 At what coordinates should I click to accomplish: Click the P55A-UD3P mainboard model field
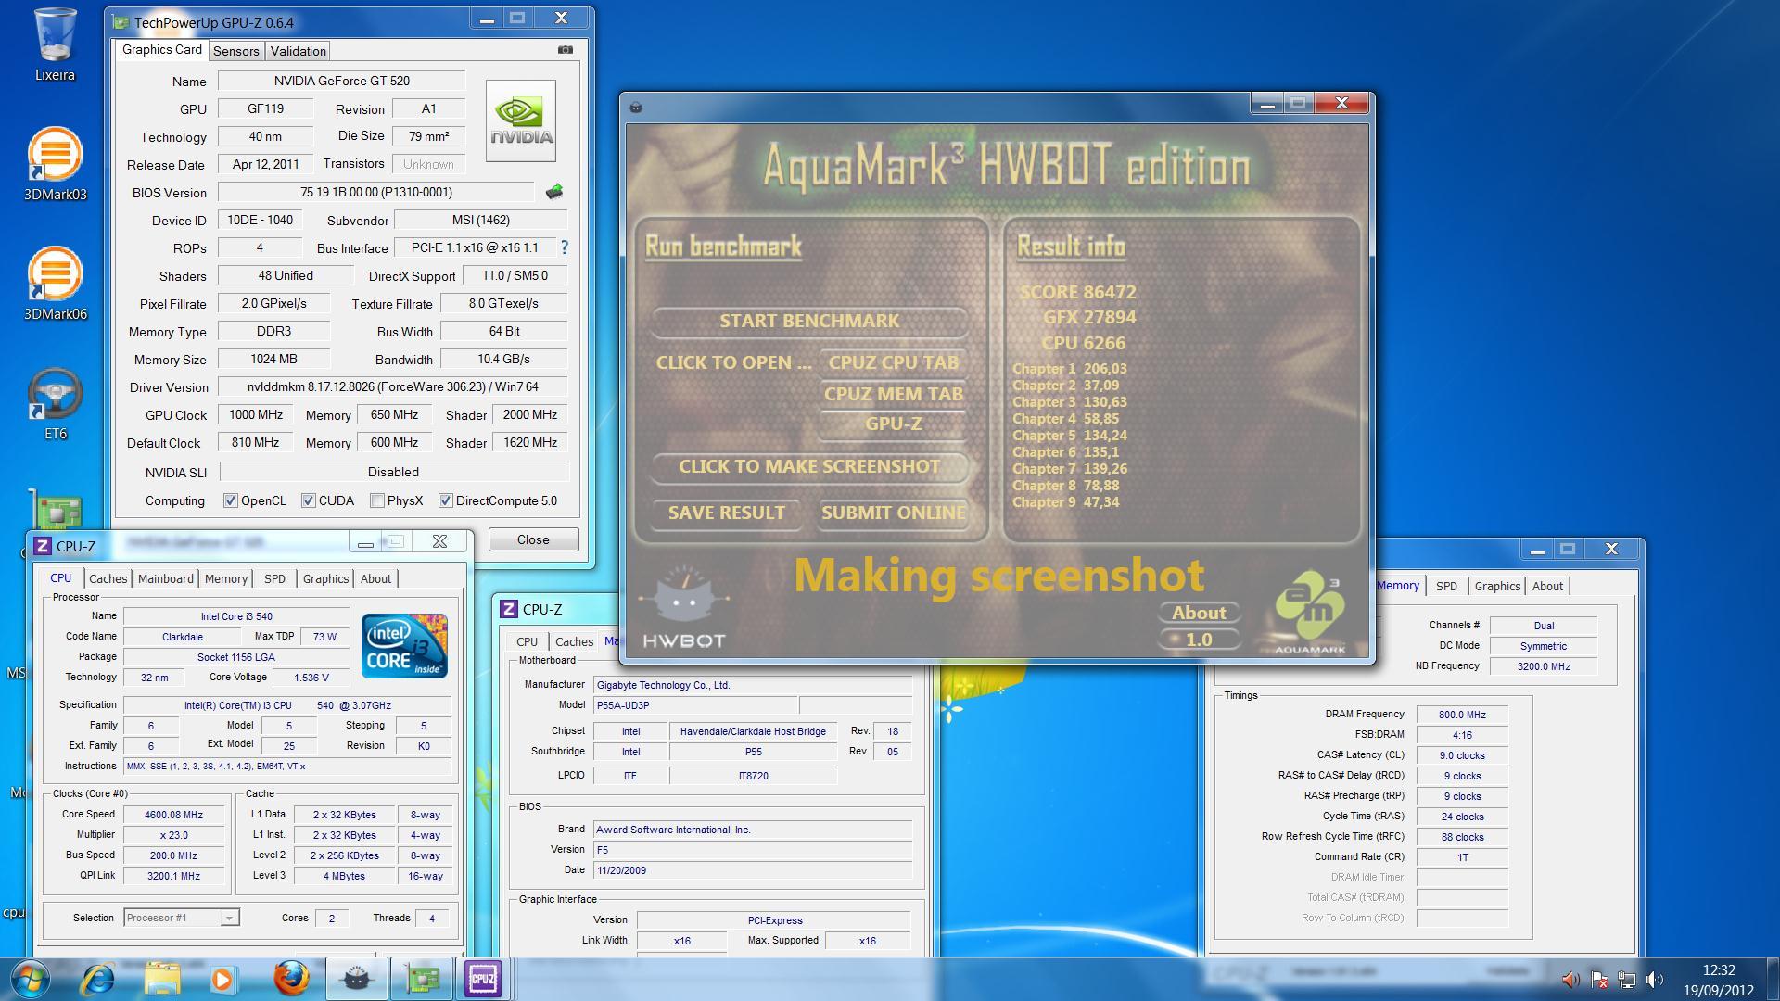(x=695, y=705)
